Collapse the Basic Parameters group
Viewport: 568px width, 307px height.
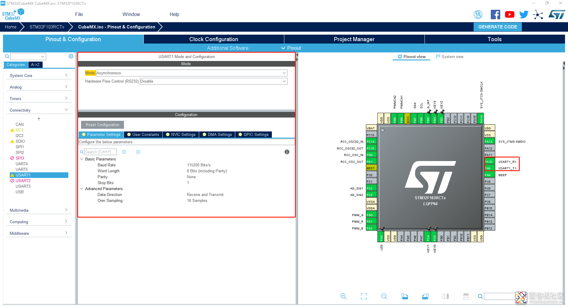tap(82, 159)
